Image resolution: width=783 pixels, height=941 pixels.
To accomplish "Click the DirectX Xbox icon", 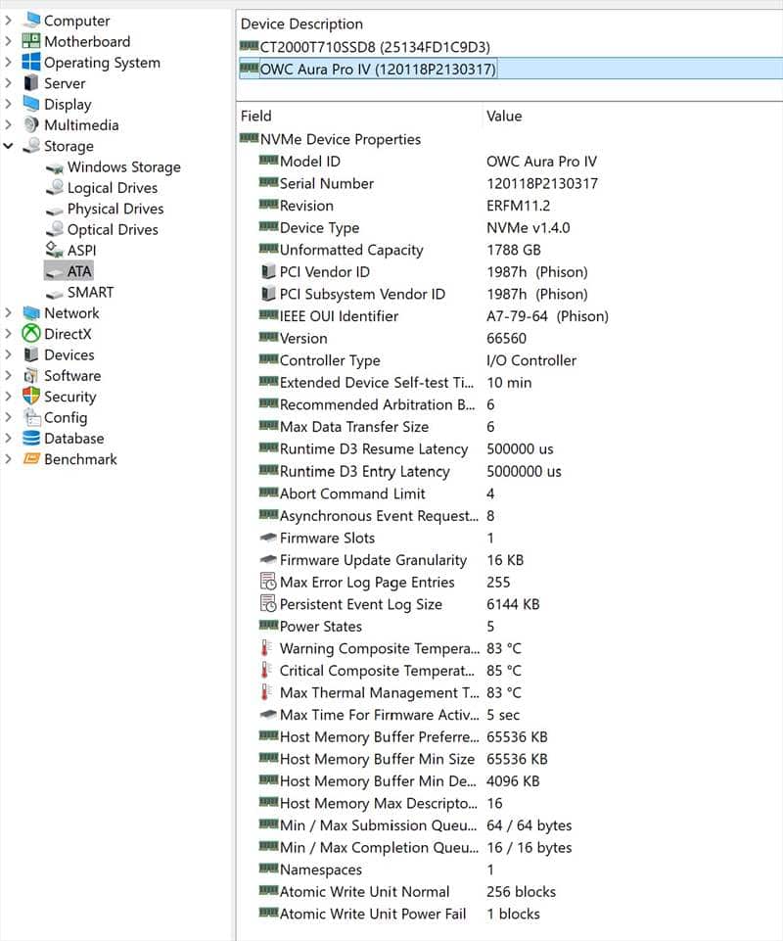I will [x=31, y=334].
